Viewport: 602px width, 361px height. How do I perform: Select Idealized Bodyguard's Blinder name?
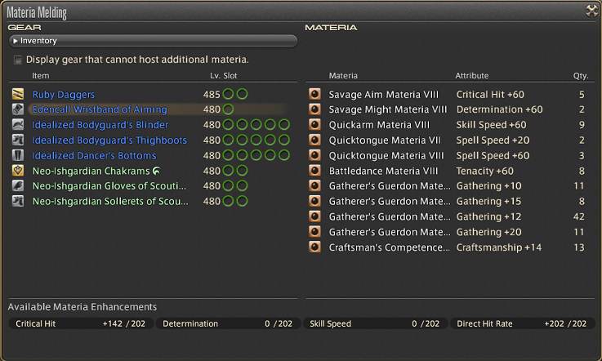(x=100, y=125)
